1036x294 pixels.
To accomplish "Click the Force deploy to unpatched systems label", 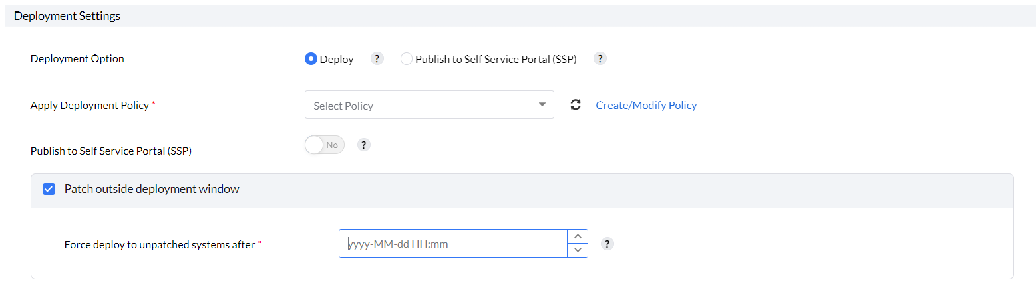I will pos(160,244).
